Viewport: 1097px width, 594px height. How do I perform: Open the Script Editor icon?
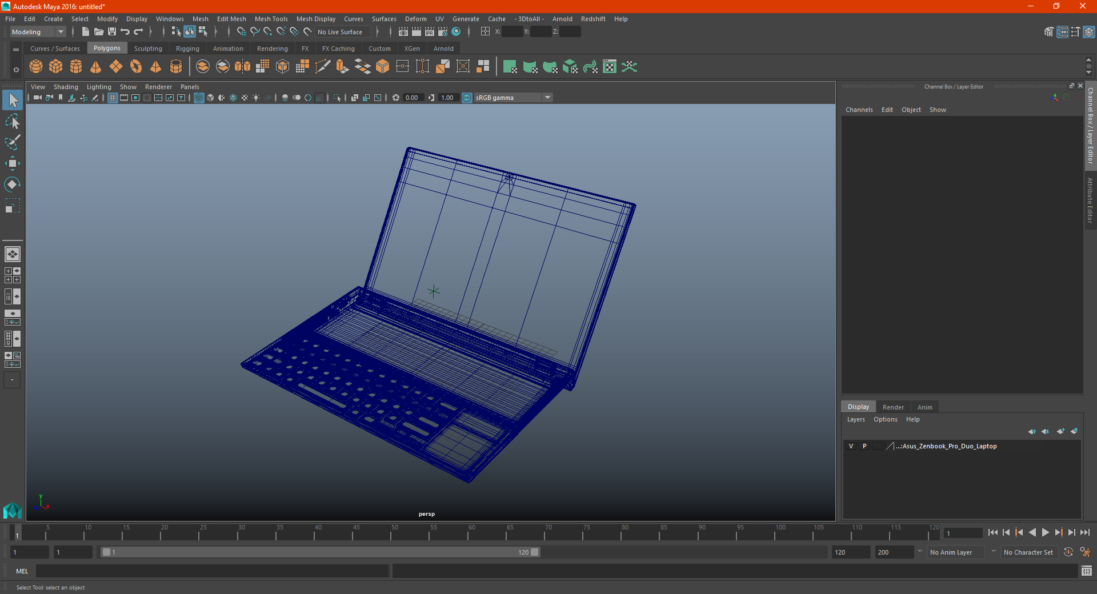pyautogui.click(x=1087, y=571)
